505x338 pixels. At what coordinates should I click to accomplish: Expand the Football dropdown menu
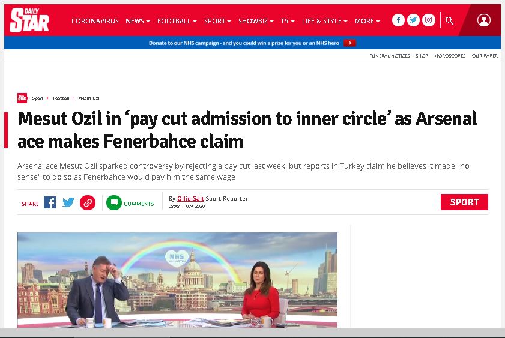(x=177, y=21)
